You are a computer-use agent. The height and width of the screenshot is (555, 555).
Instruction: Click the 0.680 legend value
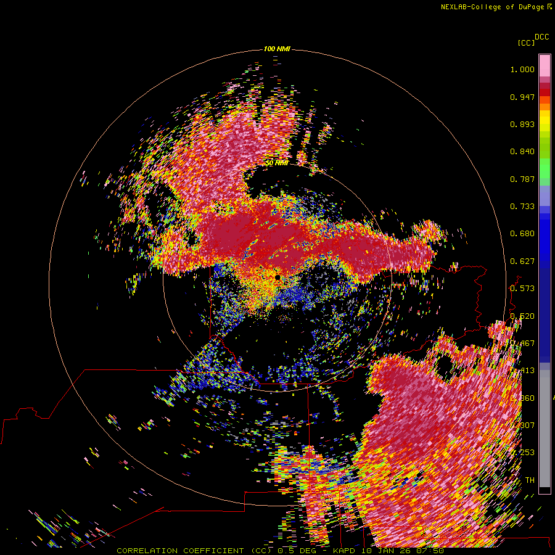(522, 234)
